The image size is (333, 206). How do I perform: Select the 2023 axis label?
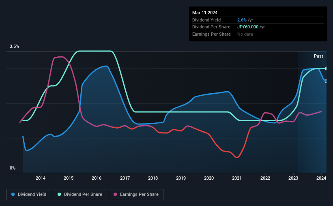tap(293, 178)
